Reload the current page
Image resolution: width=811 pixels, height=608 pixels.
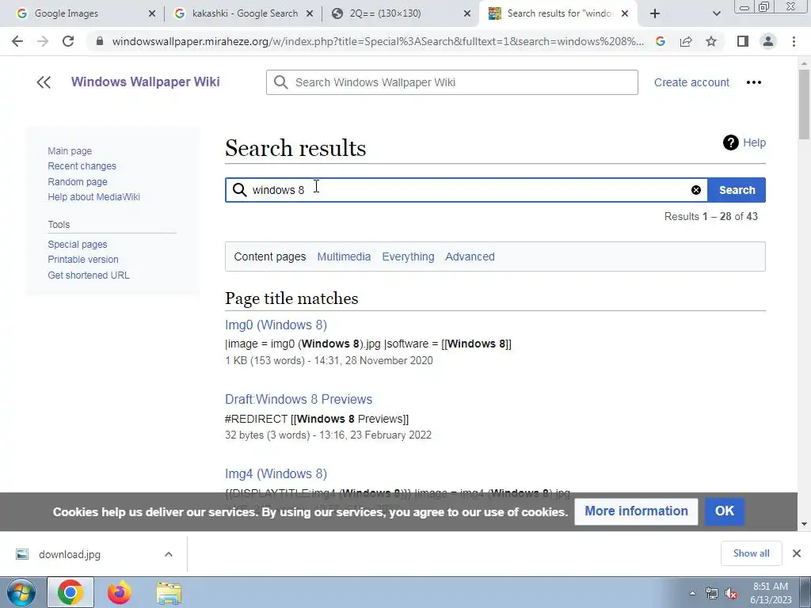[x=68, y=41]
